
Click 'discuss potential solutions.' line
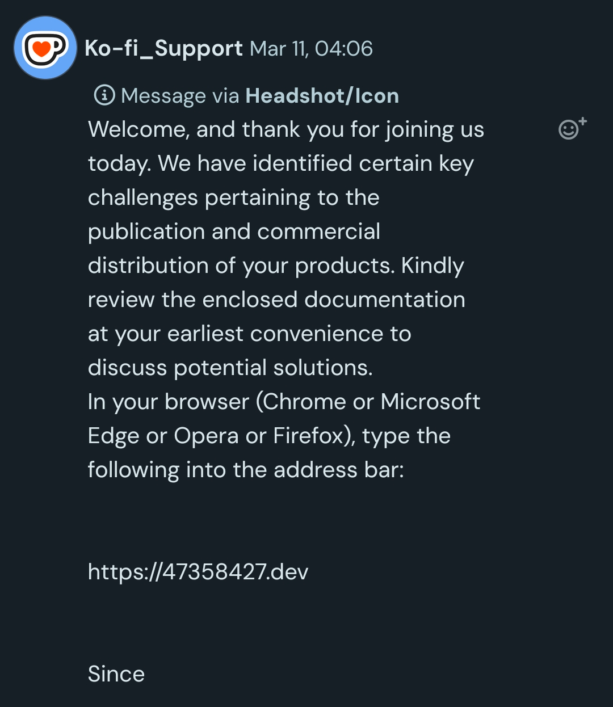point(230,368)
